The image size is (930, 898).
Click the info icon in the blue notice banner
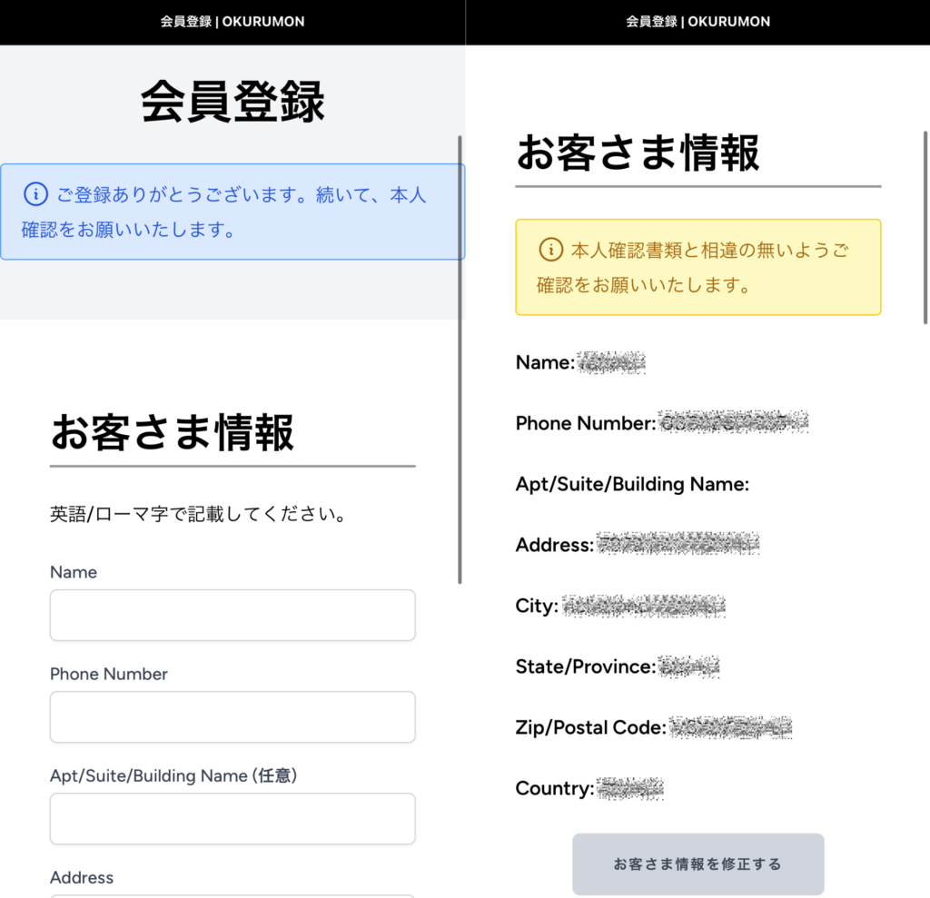(x=35, y=193)
